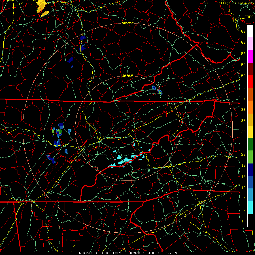Click the 10 legend value
The width and height of the screenshot is (255, 255).
tap(243, 188)
